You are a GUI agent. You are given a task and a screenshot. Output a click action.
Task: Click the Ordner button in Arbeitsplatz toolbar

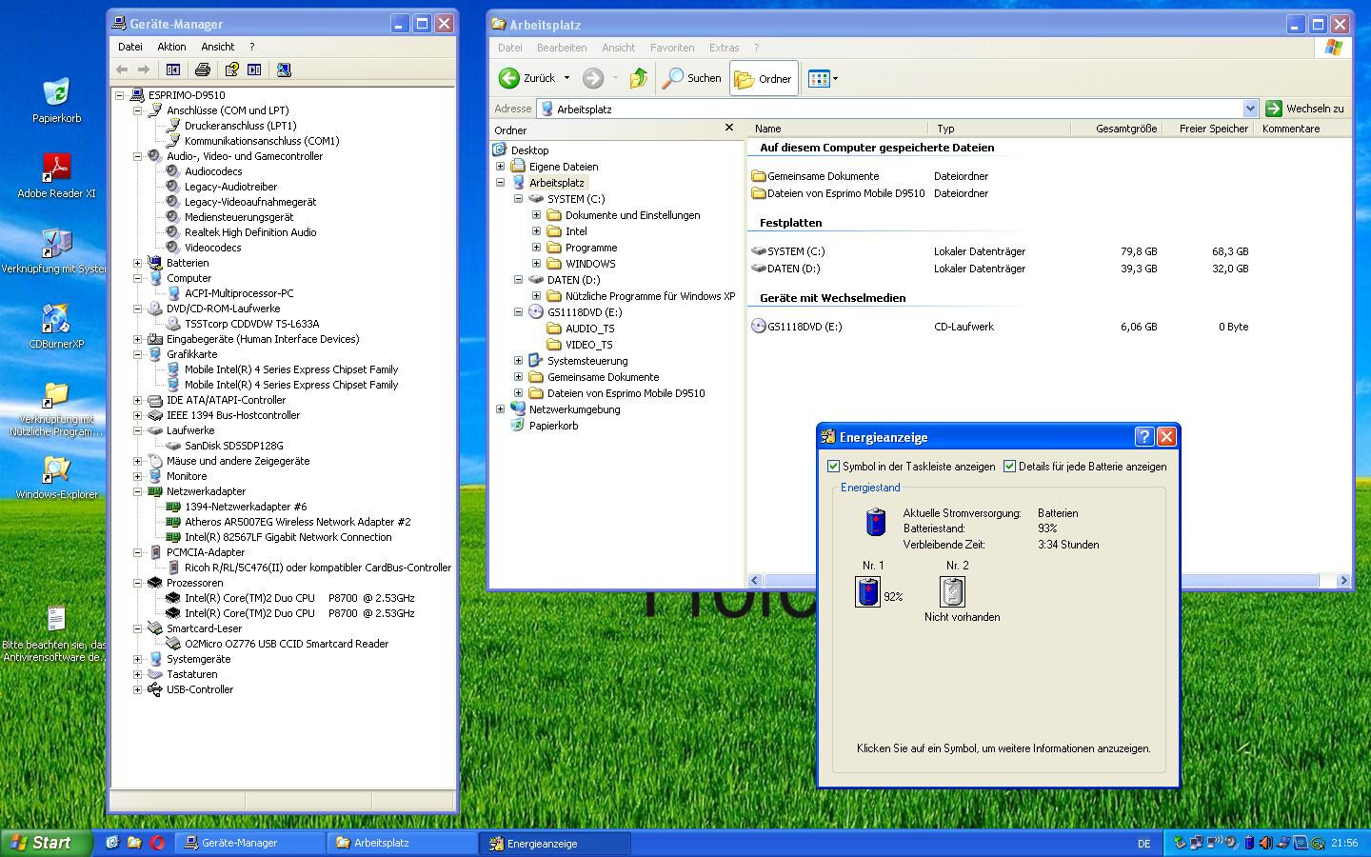tap(764, 78)
